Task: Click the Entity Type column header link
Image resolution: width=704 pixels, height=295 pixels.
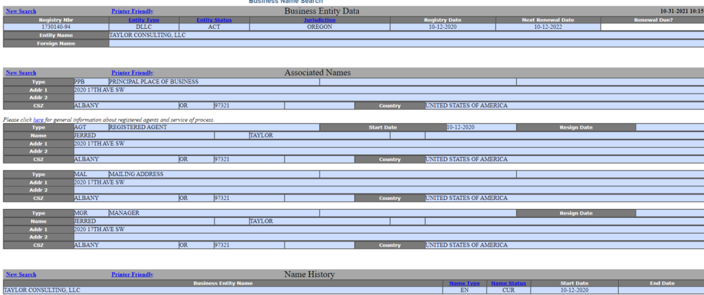Action: (144, 20)
